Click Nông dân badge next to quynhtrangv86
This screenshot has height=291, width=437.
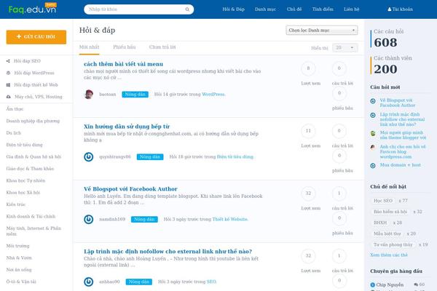(x=150, y=157)
